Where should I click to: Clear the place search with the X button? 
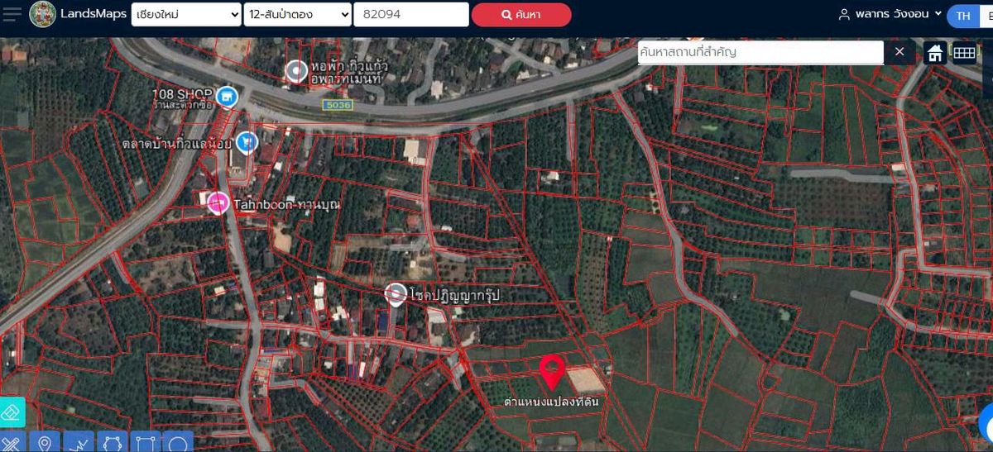pos(899,53)
